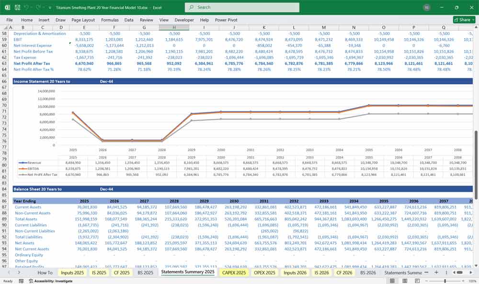The height and width of the screenshot is (284, 479).
Task: Open the CAPEX 2025 sheet tab
Action: (x=234, y=273)
